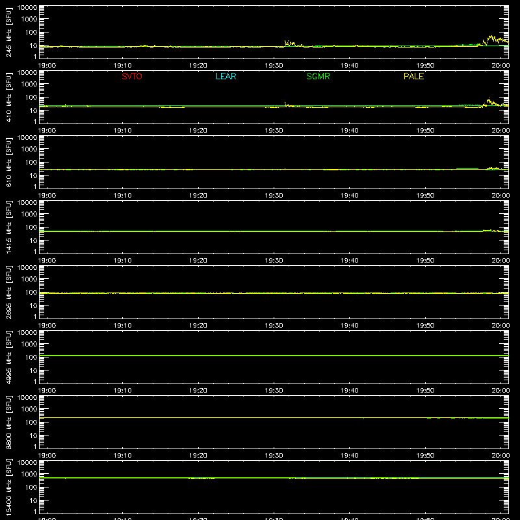This screenshot has height=520, width=520.
Task: Click the 10000 y-axis value of 245 MHz plot
Action: [27, 8]
